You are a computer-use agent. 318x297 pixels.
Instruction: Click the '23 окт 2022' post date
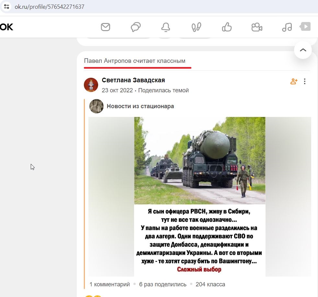click(117, 90)
